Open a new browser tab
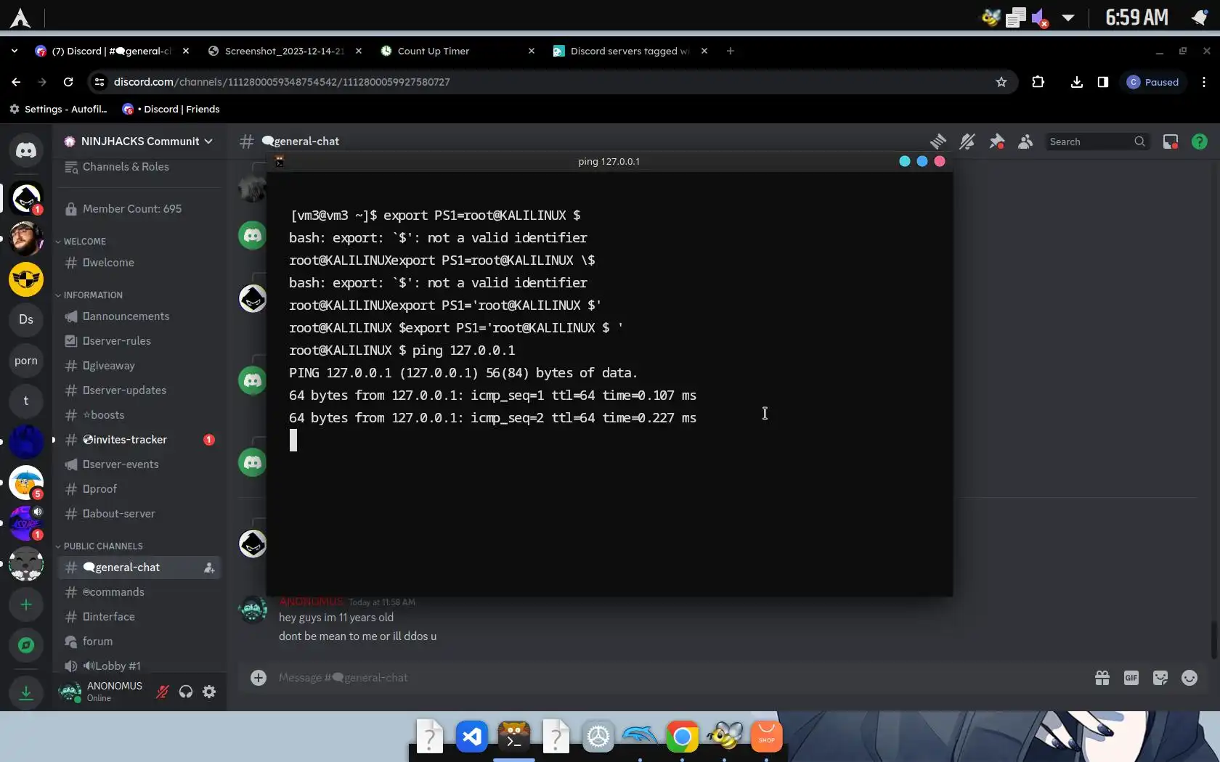The height and width of the screenshot is (762, 1220). click(x=731, y=51)
